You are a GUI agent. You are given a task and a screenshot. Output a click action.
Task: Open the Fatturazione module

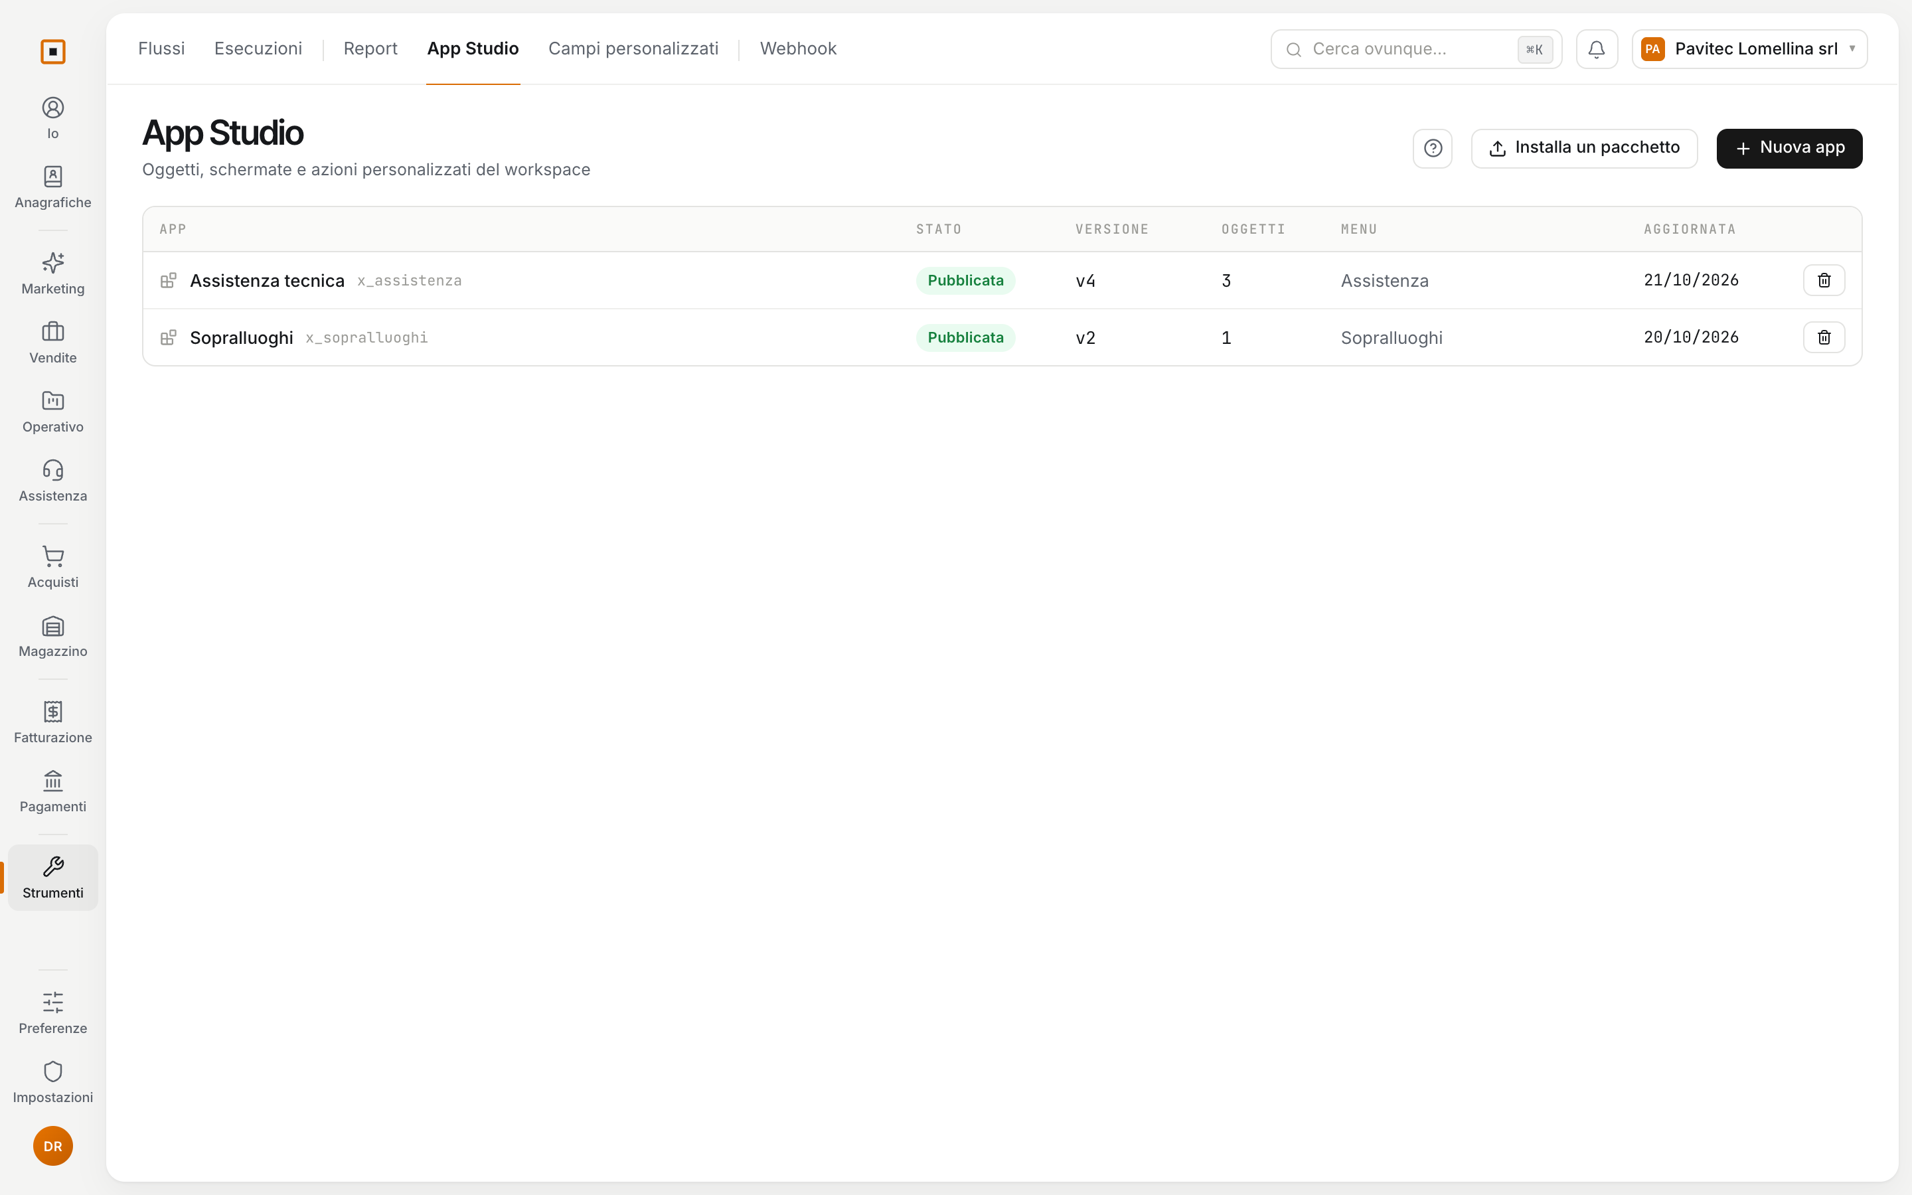point(53,722)
